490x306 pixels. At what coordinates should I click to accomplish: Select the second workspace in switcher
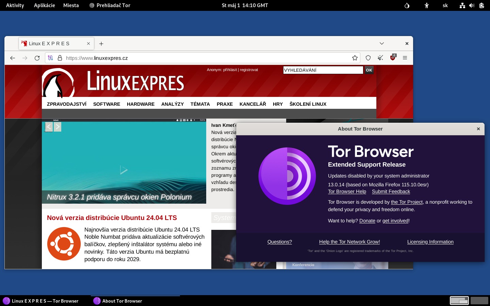pos(479,301)
